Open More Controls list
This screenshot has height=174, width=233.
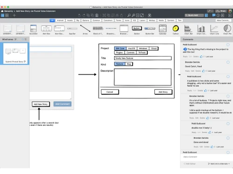click(223, 20)
